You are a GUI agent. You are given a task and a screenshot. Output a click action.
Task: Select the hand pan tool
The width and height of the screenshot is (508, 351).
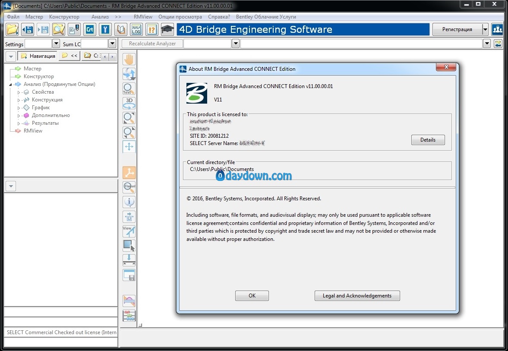click(x=129, y=59)
